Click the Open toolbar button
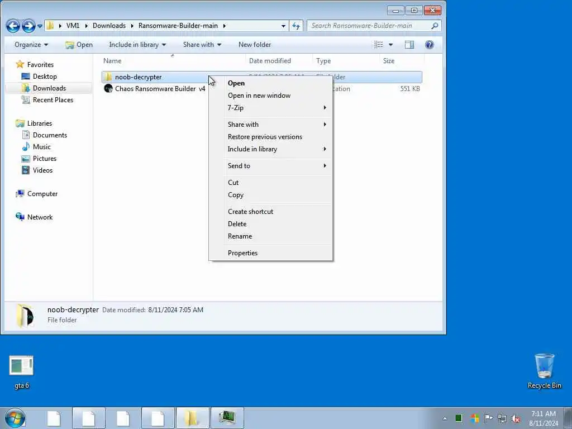572x429 pixels. tap(79, 45)
